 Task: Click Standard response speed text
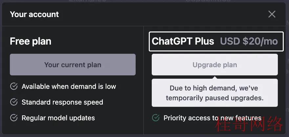coord(62,102)
